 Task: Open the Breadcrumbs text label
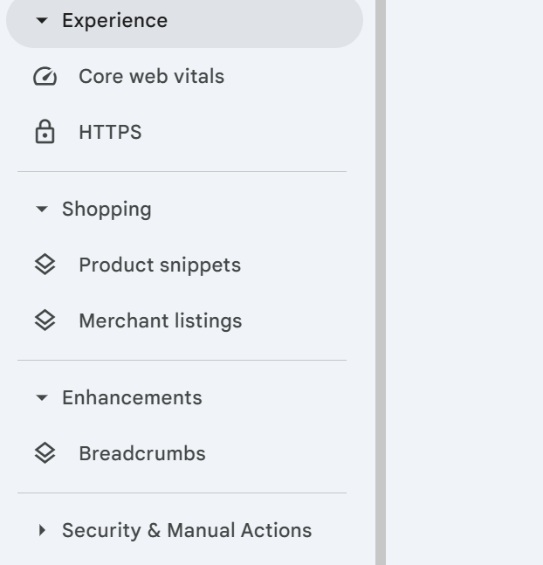[142, 453]
